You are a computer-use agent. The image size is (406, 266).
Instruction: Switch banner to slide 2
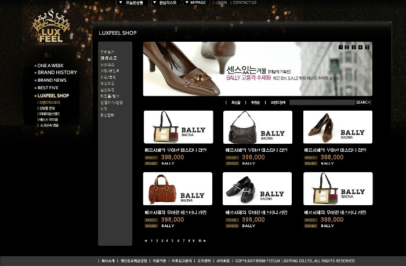347,47
